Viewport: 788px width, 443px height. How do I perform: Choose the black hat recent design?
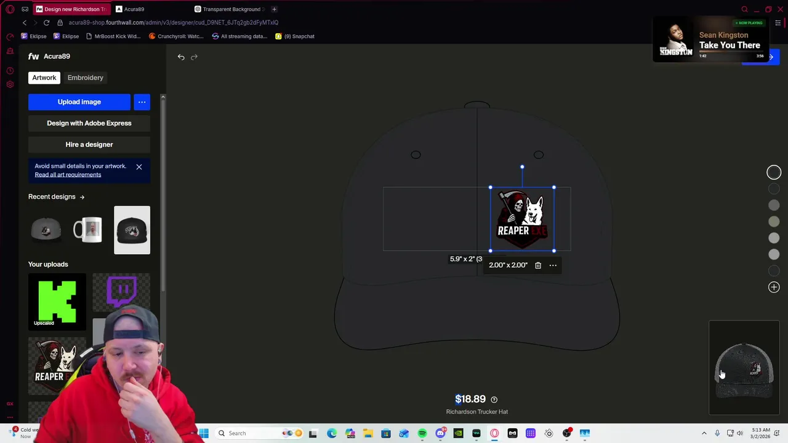click(132, 230)
